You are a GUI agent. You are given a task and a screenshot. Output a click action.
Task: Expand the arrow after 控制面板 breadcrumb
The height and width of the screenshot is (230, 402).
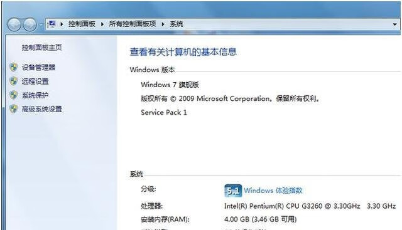pyautogui.click(x=102, y=24)
